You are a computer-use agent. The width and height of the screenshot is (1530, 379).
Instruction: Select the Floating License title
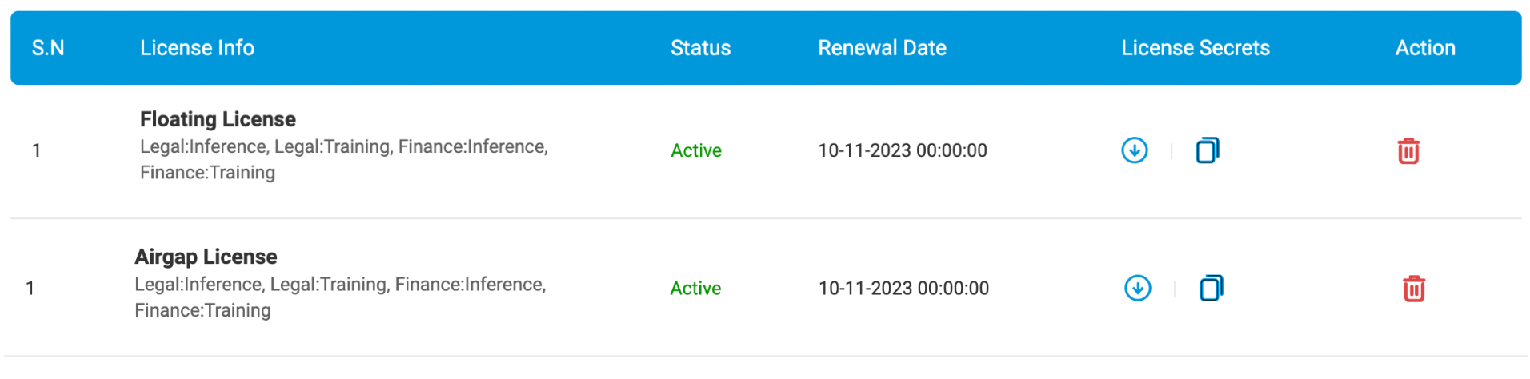pos(218,119)
